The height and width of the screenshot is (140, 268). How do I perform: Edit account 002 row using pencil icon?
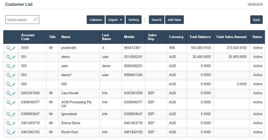pos(14,66)
